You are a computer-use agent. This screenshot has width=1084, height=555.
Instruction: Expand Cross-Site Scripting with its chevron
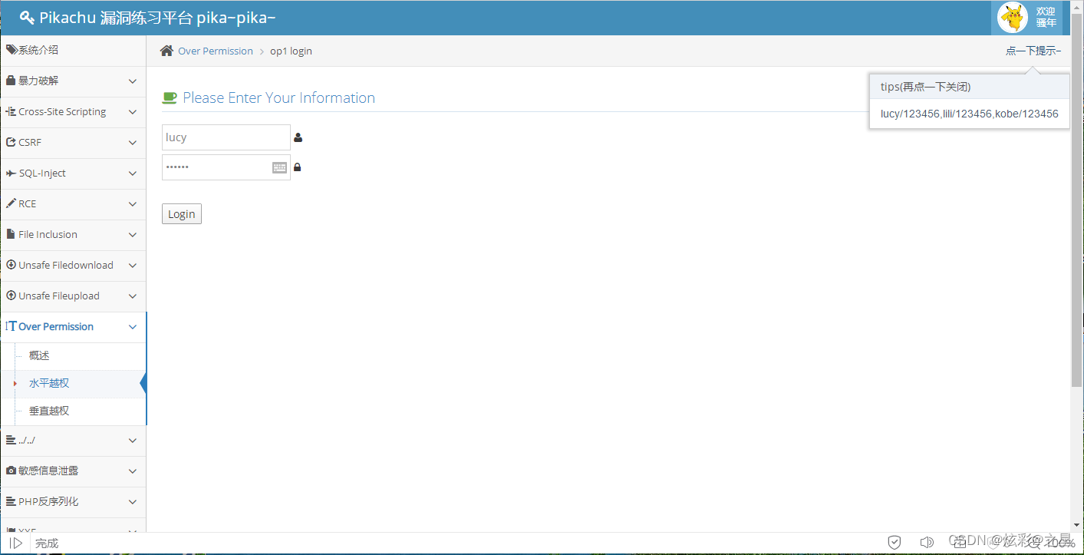(x=133, y=112)
